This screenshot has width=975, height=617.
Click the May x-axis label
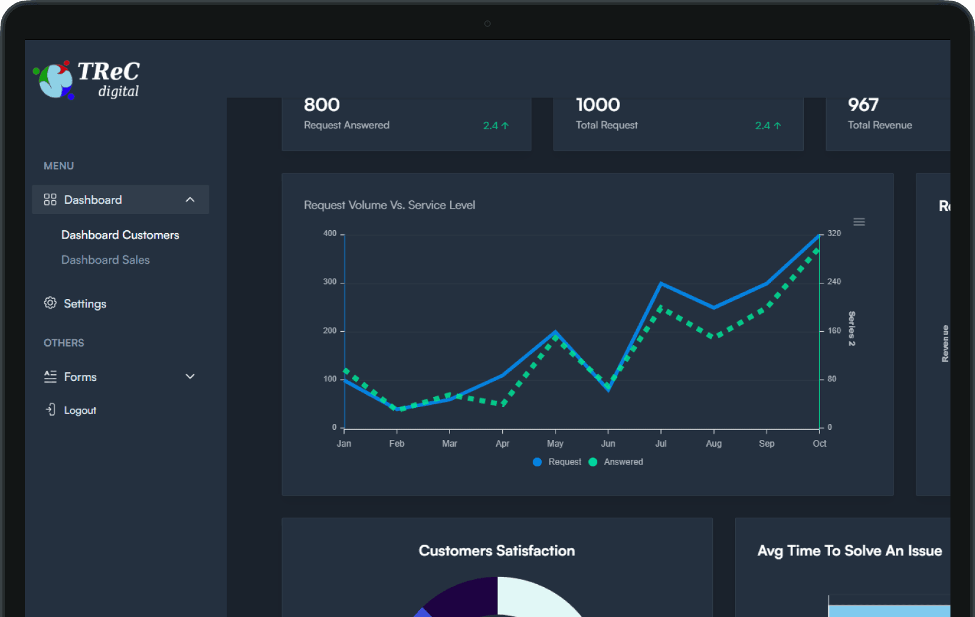tap(555, 444)
